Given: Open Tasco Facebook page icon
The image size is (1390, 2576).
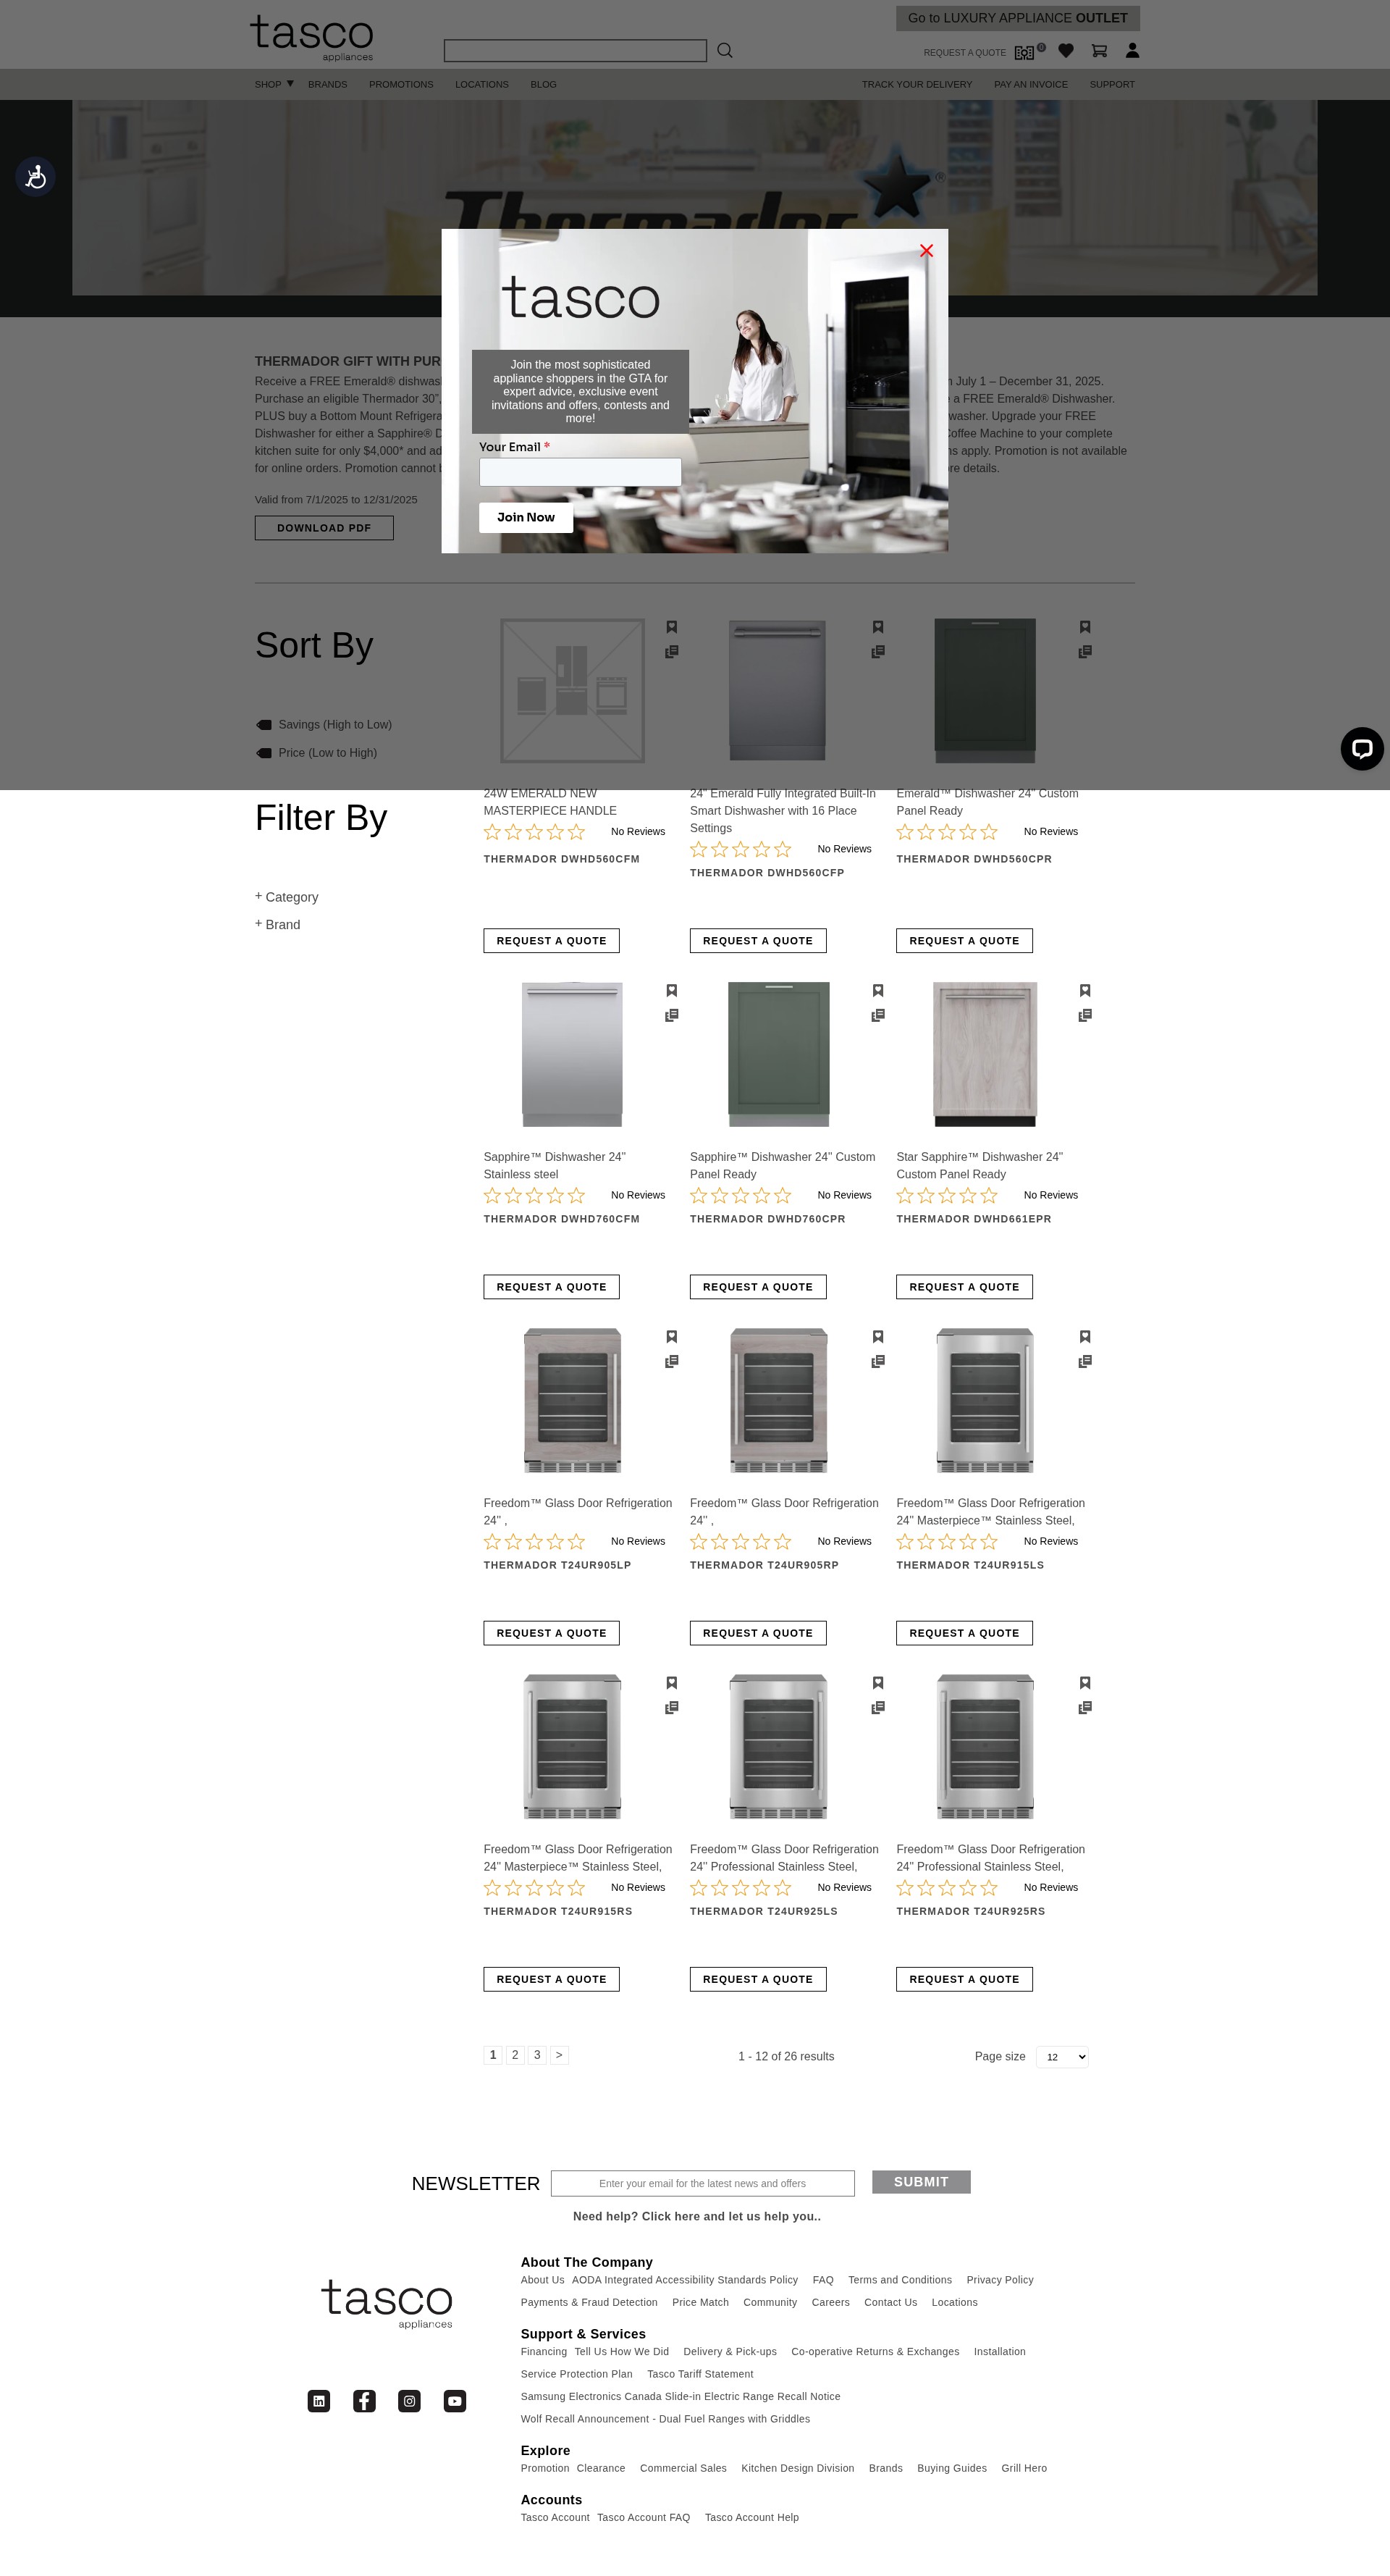Looking at the screenshot, I should (x=364, y=2401).
